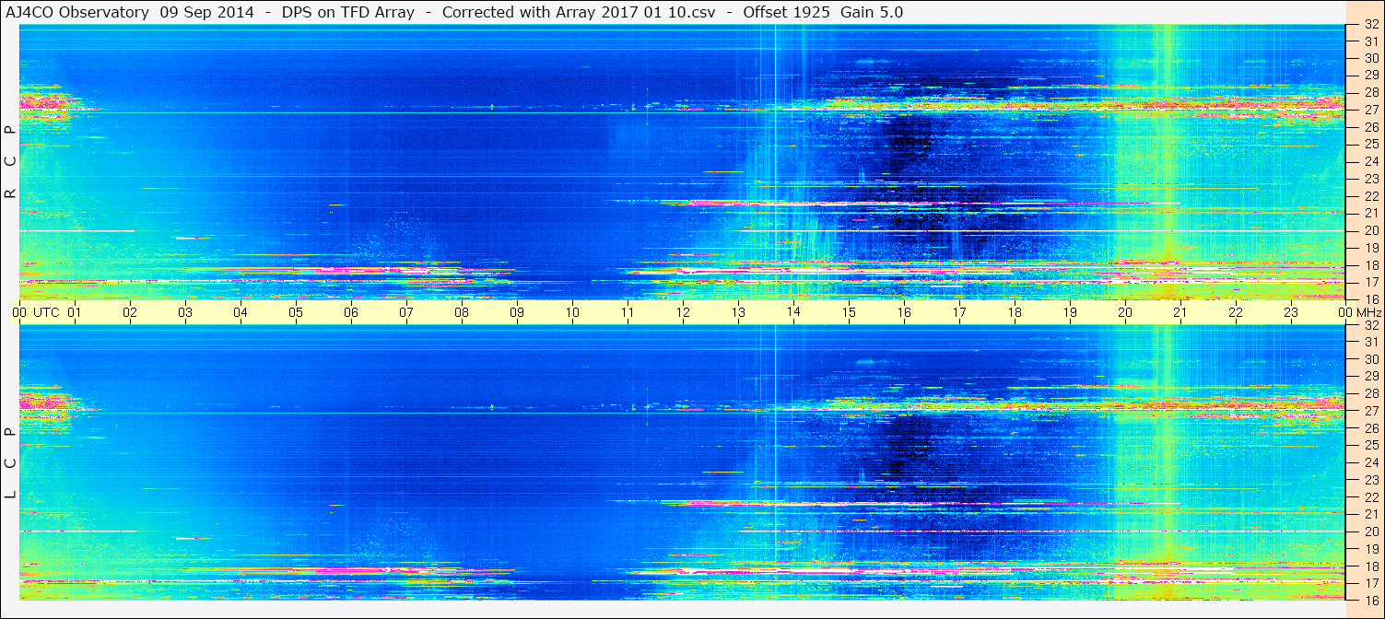
Task: Click 'Corrected with Array 2017 01 10.csv' text
Action: (x=578, y=13)
